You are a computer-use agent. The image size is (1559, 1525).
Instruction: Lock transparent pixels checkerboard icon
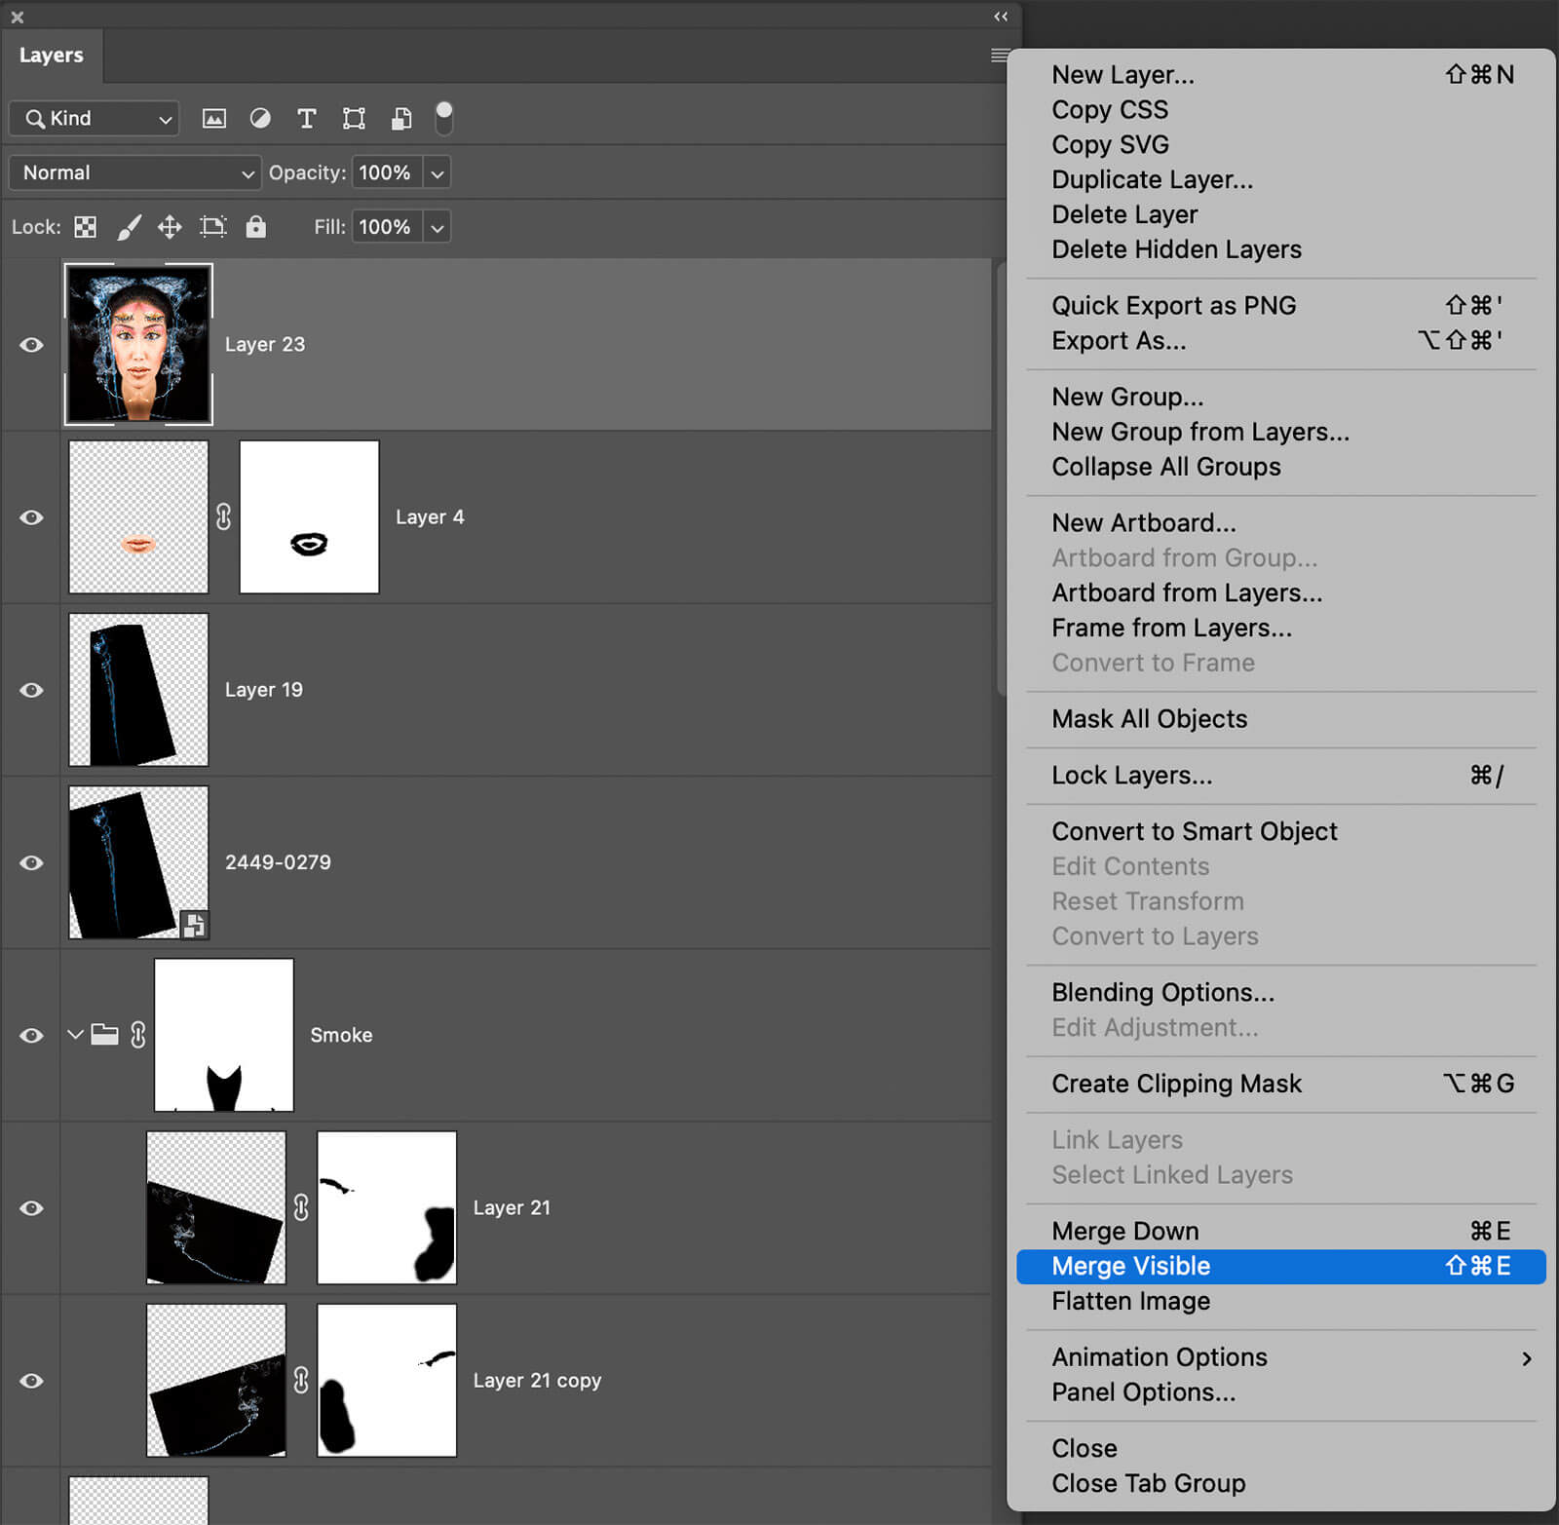pos(86,227)
